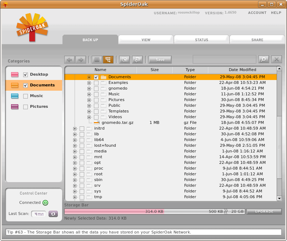Click the pink Storage Bar usage indicator
This screenshot has height=241, width=287.
point(114,211)
